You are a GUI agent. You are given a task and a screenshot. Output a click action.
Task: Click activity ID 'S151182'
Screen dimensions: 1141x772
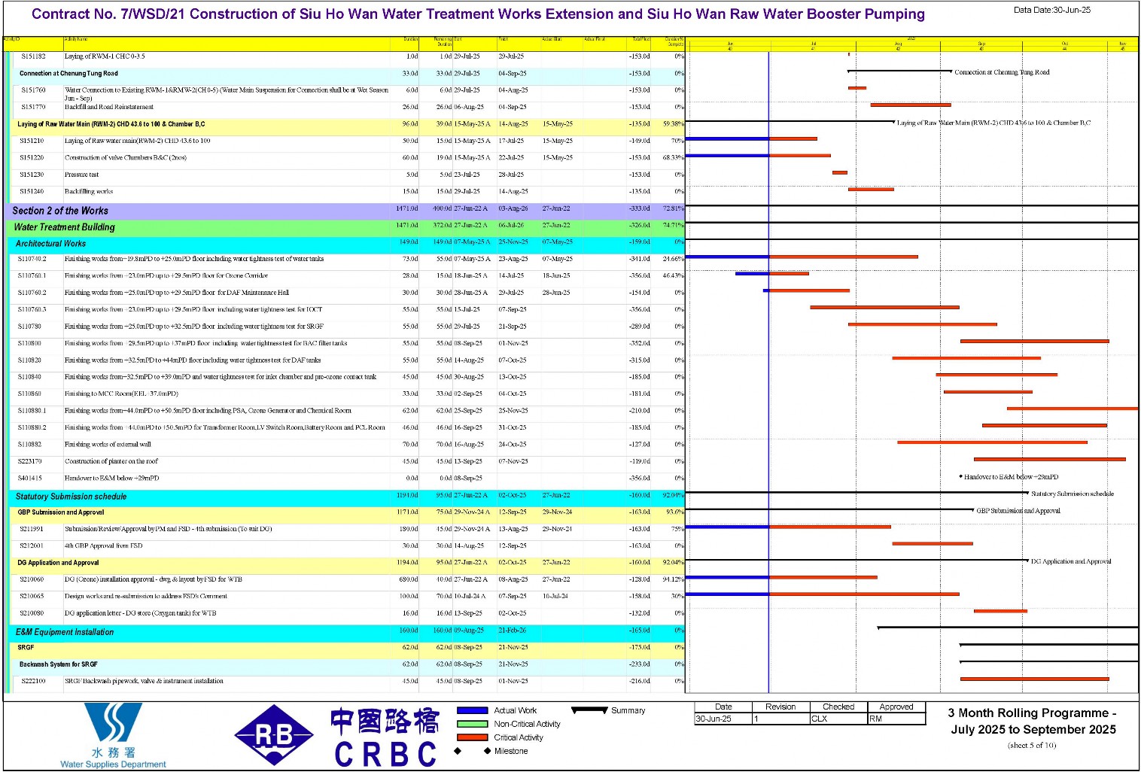pyautogui.click(x=33, y=56)
